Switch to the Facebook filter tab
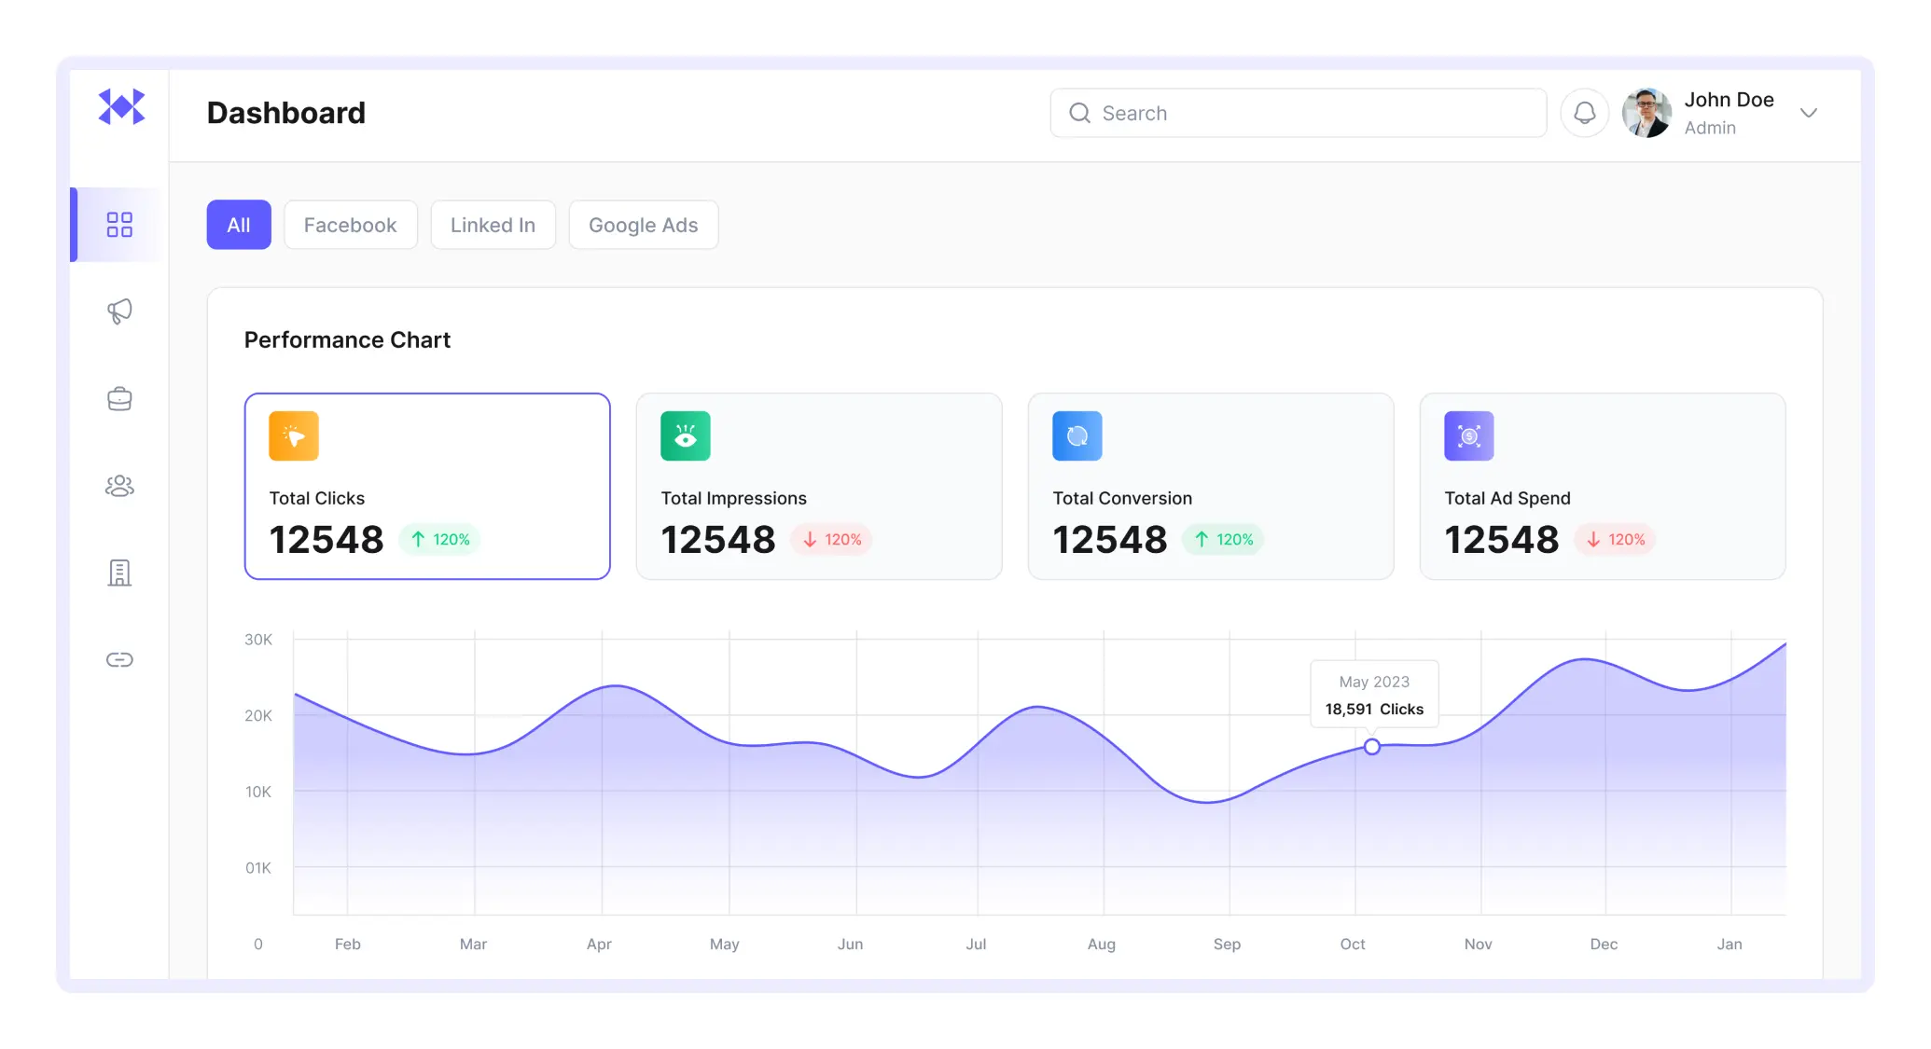The width and height of the screenshot is (1931, 1049). (x=350, y=225)
